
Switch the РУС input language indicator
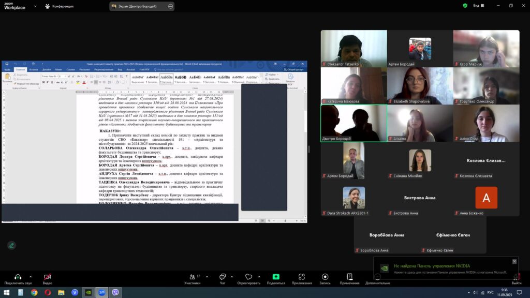[x=490, y=293]
